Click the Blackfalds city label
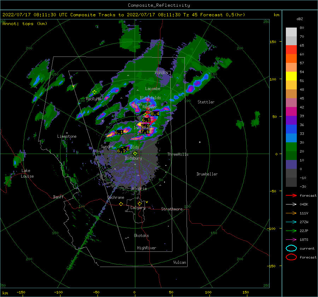This screenshot has width=318, height=297. click(150, 98)
